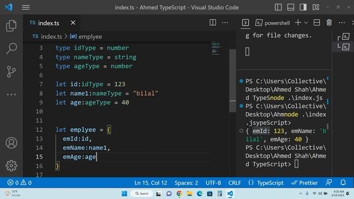
Task: Open the launch profile dropdown arrow
Action: click(306, 23)
